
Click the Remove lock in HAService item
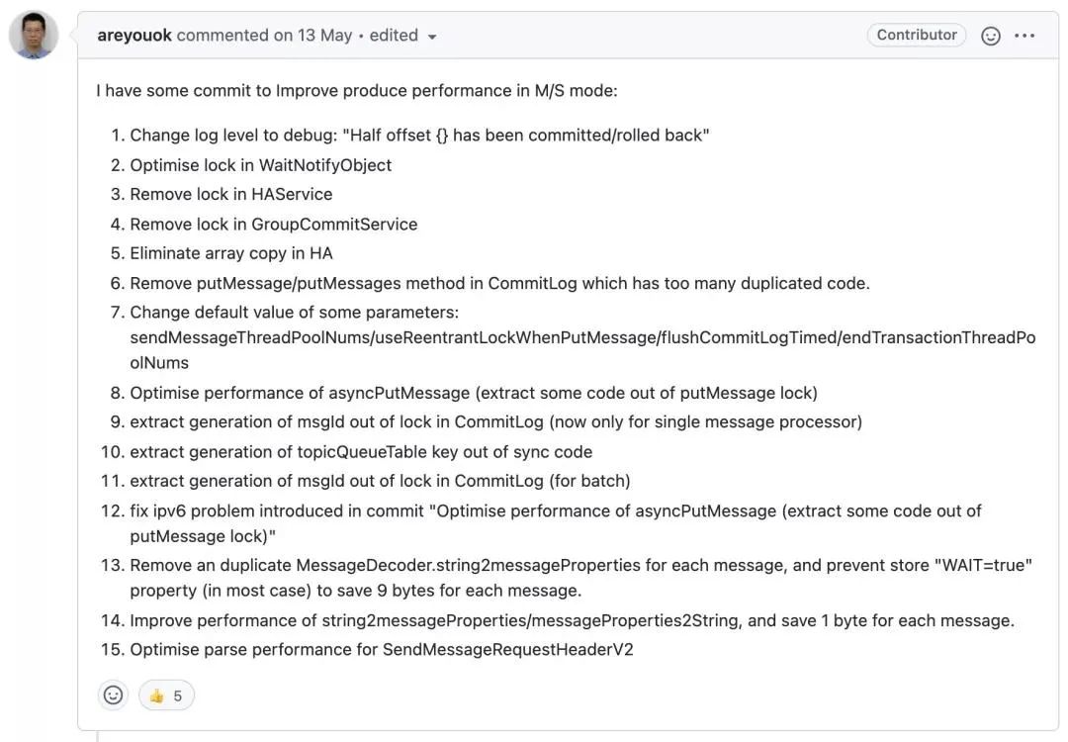point(231,195)
